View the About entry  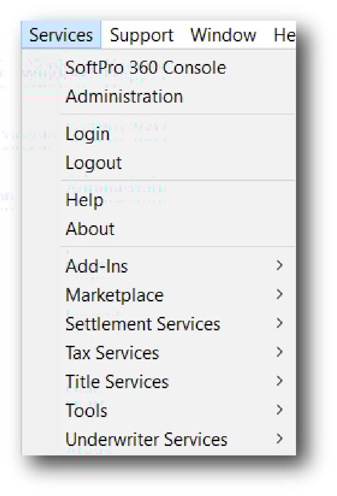(89, 229)
